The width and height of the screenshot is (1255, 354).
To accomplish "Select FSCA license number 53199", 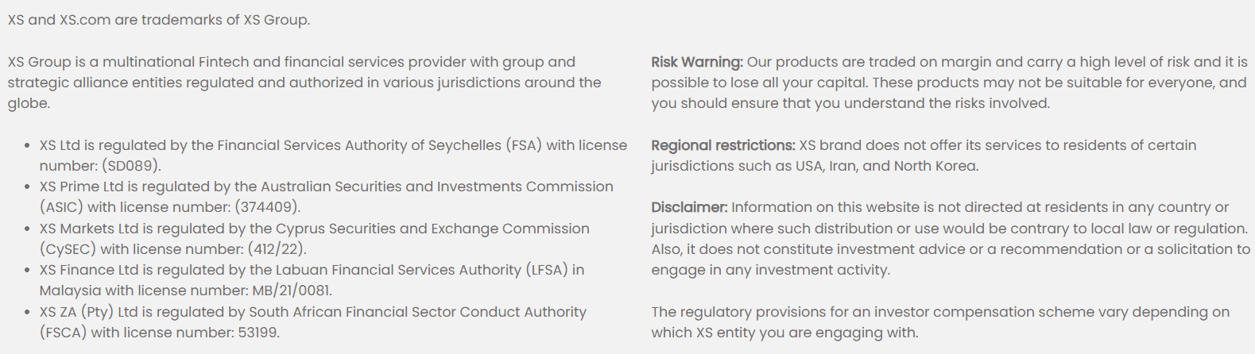I will click(x=257, y=333).
